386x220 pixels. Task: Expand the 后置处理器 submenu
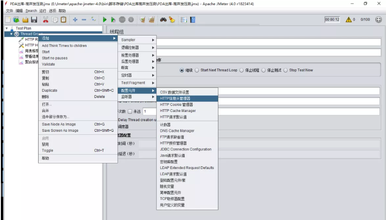pyautogui.click(x=137, y=61)
